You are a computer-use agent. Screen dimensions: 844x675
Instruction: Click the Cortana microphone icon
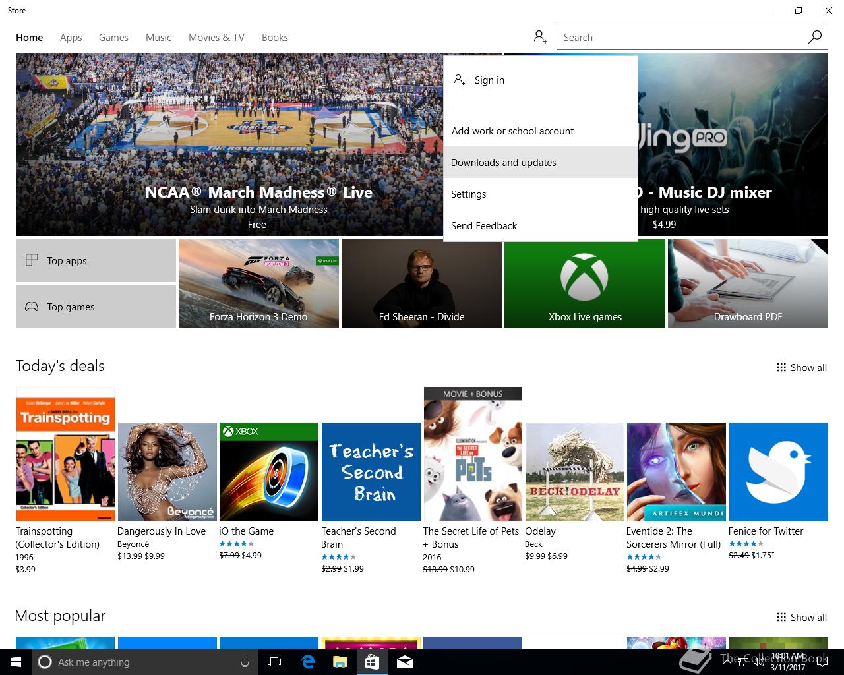click(245, 662)
